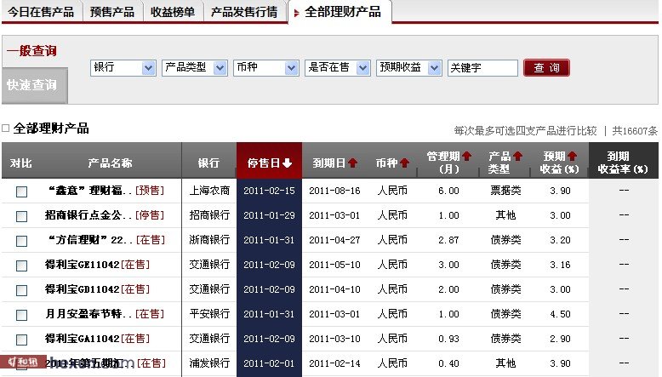Tick the checkbox for 月月安盈春节特 row
Screen dimensions: 662x377
(21, 315)
